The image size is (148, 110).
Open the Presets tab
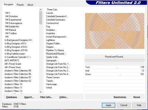[x=20, y=5]
